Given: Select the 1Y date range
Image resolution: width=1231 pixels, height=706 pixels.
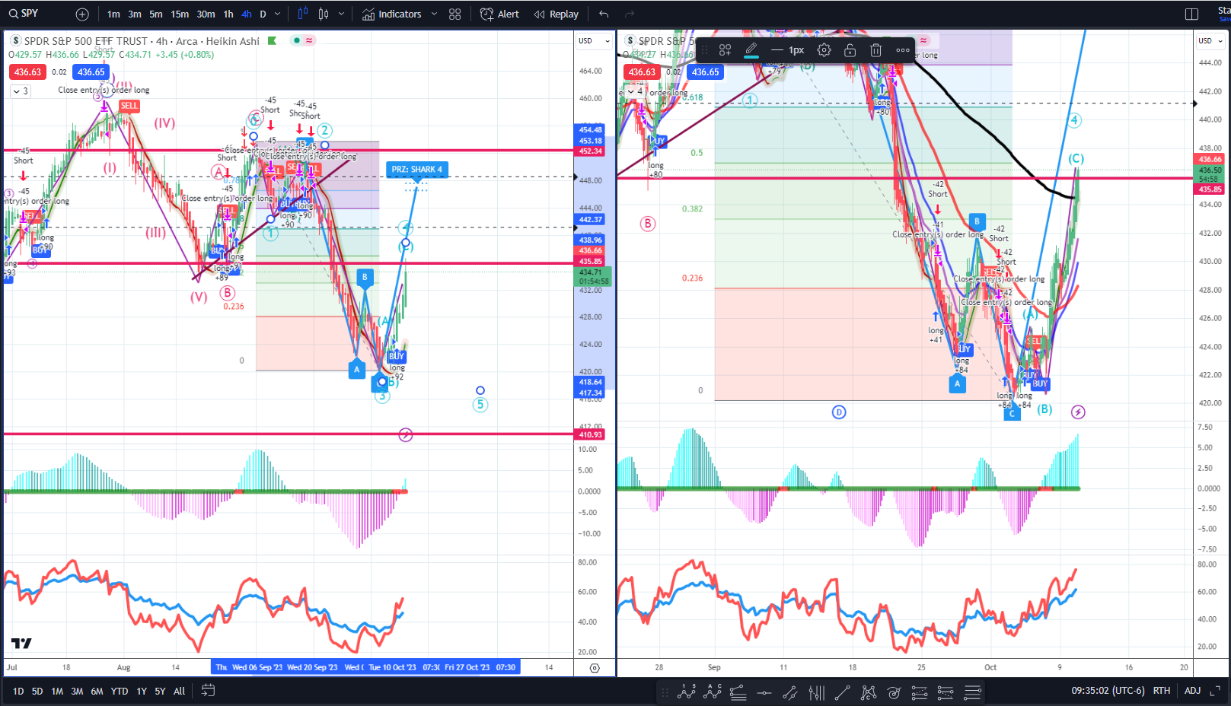Looking at the screenshot, I should click(142, 692).
